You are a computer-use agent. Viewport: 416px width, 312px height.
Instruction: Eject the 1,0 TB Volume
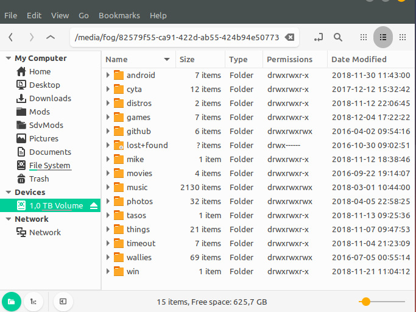click(93, 206)
